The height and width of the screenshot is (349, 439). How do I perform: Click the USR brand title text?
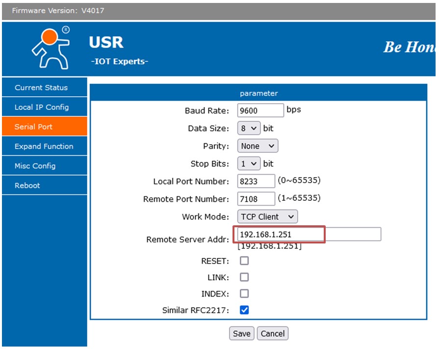coord(106,43)
